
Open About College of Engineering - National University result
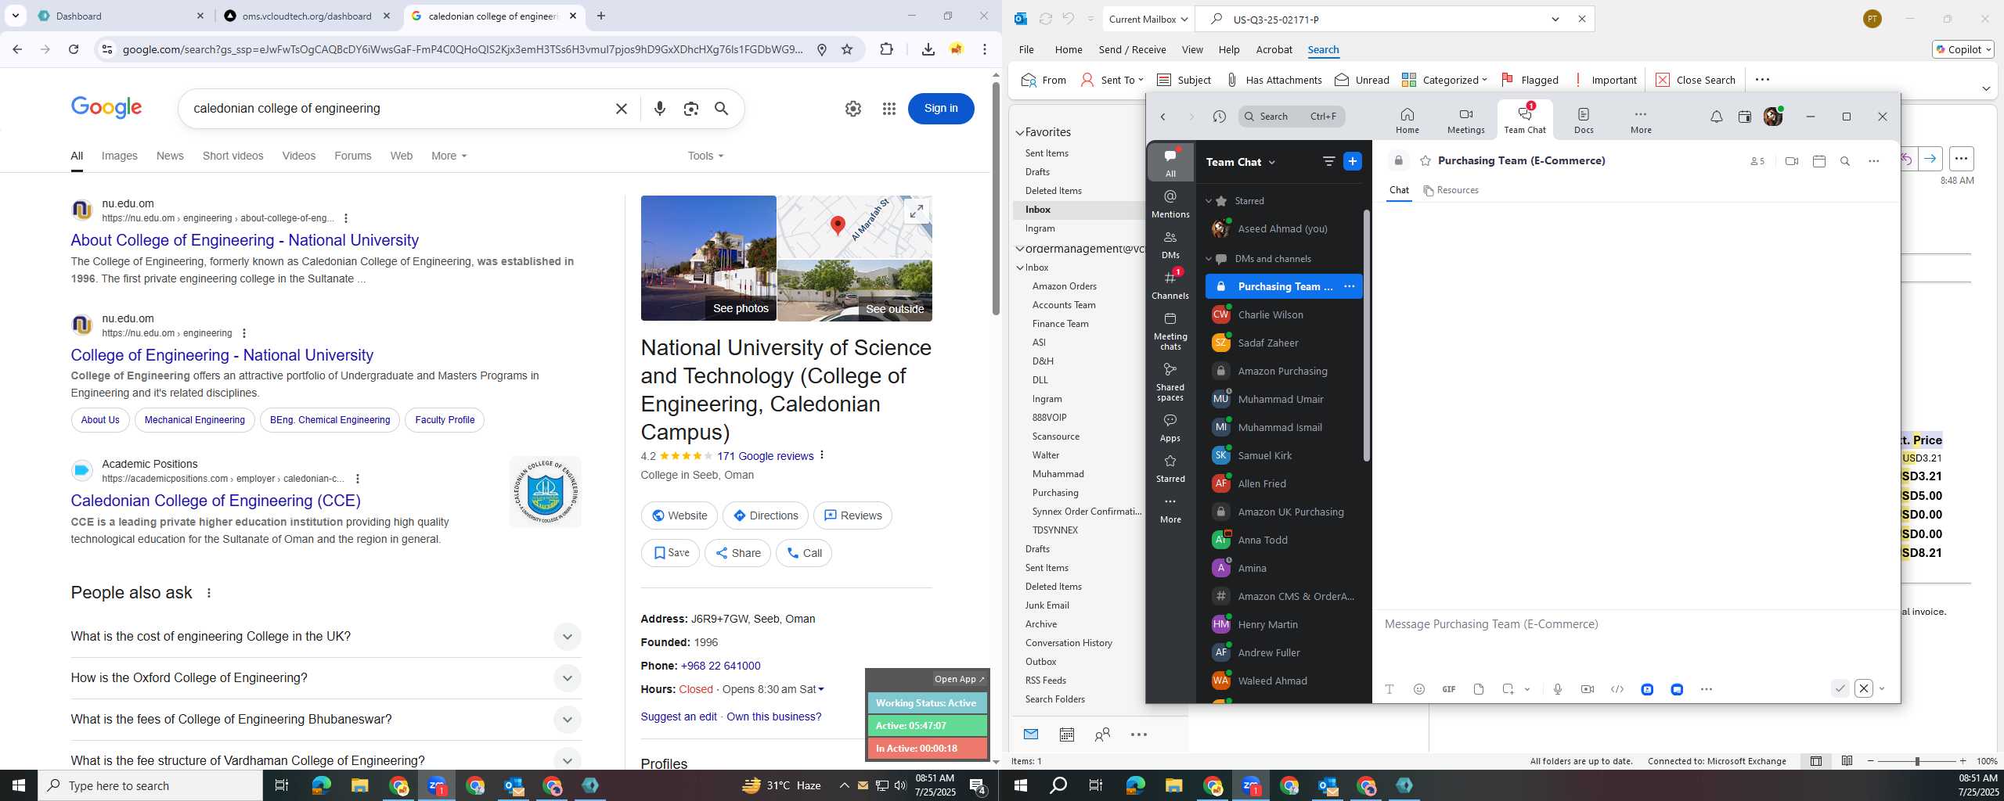[244, 240]
